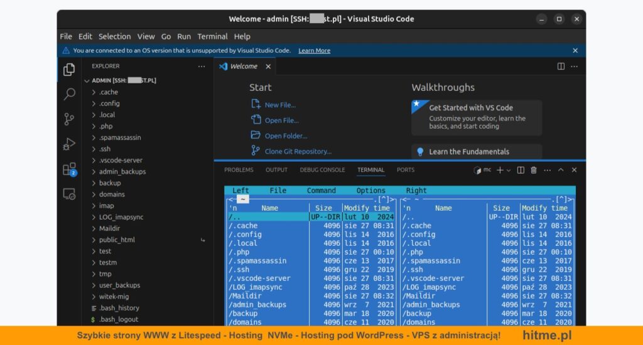Open the Terminal menu in menu bar
Image resolution: width=643 pixels, height=345 pixels.
[x=212, y=36]
